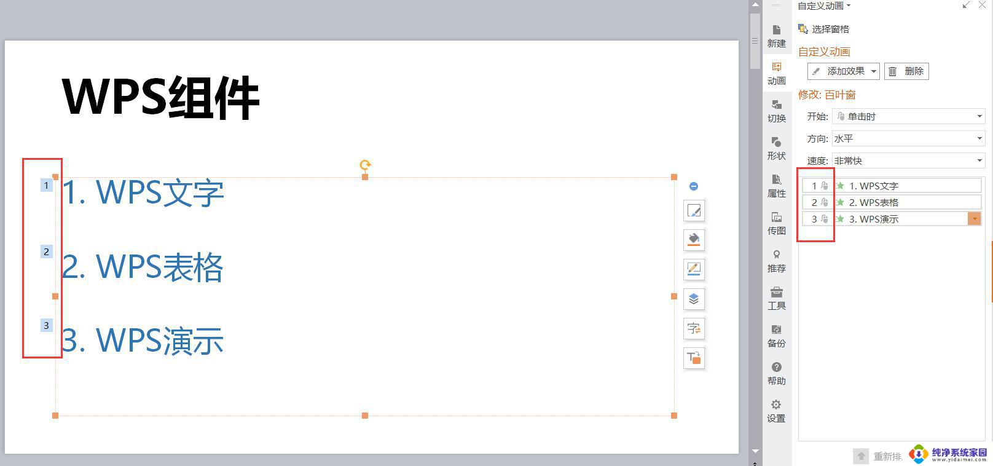Click the text-to-shape T icon

click(694, 358)
